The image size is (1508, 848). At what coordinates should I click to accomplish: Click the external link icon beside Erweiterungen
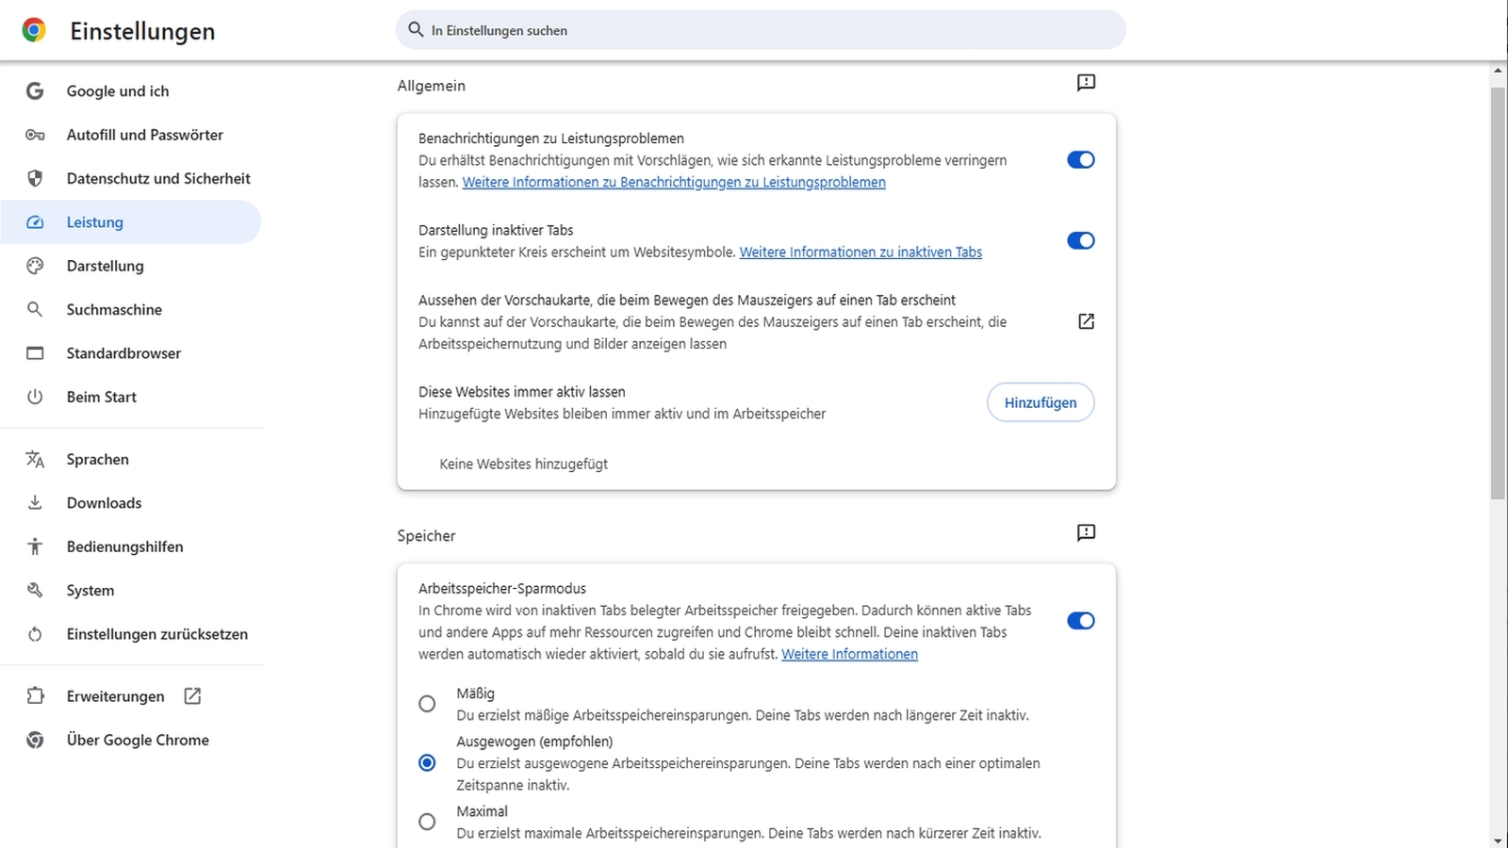pyautogui.click(x=192, y=696)
